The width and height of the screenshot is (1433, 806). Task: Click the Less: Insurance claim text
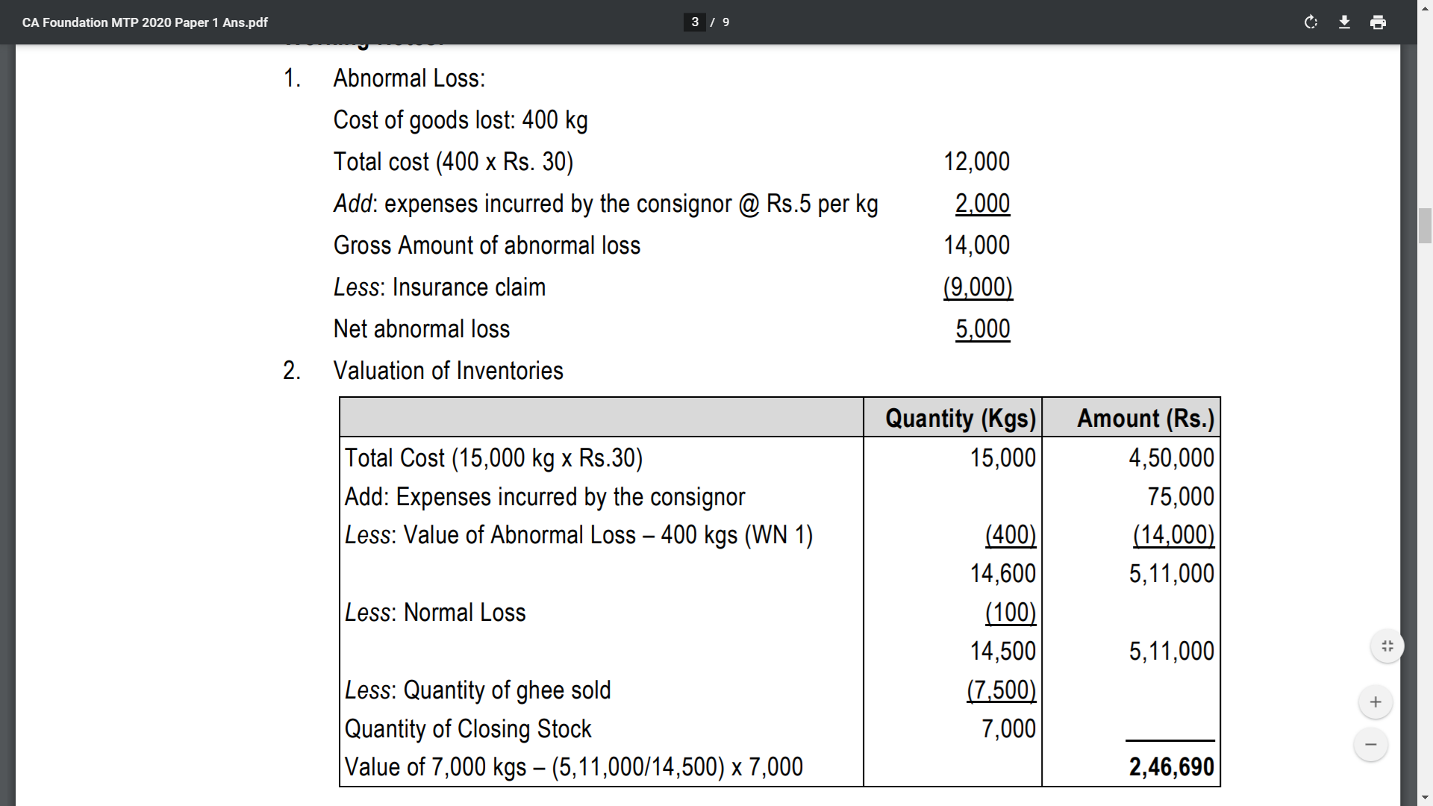click(x=439, y=287)
